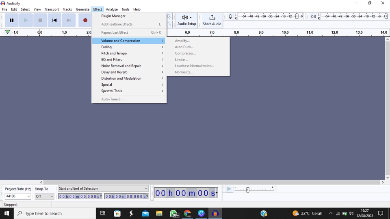Click the horizontal scrollbar right arrow
The width and height of the screenshot is (390, 219).
(383, 182)
